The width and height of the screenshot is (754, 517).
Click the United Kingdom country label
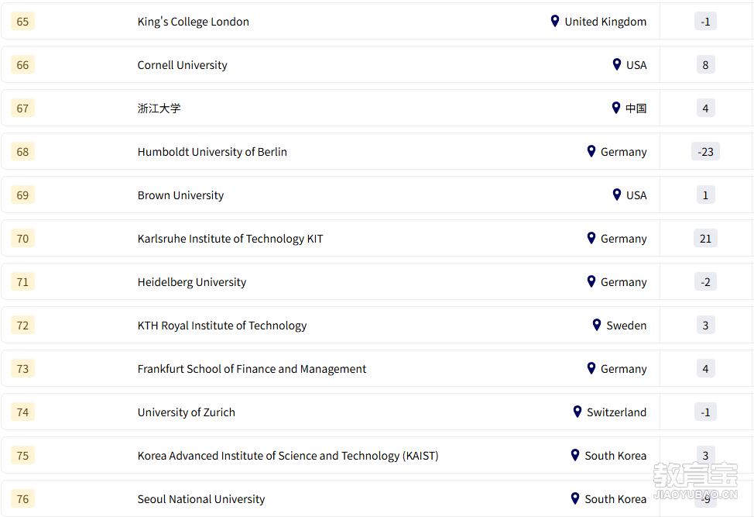click(x=605, y=22)
